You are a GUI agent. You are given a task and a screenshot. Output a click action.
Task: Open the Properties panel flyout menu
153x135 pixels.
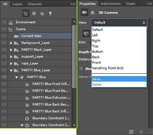tap(150, 4)
